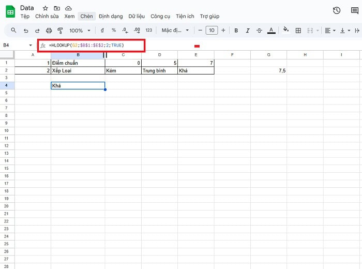Open version history clock icon
The width and height of the screenshot is (362, 269).
337,10
